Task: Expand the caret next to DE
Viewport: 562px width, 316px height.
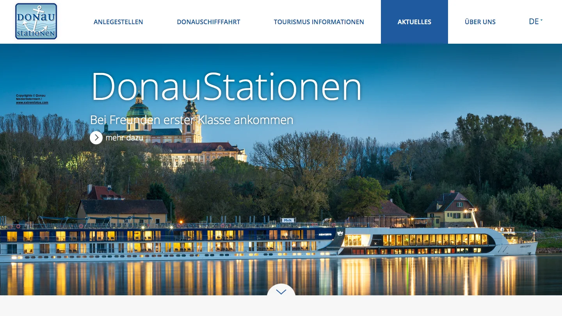Action: click(542, 20)
